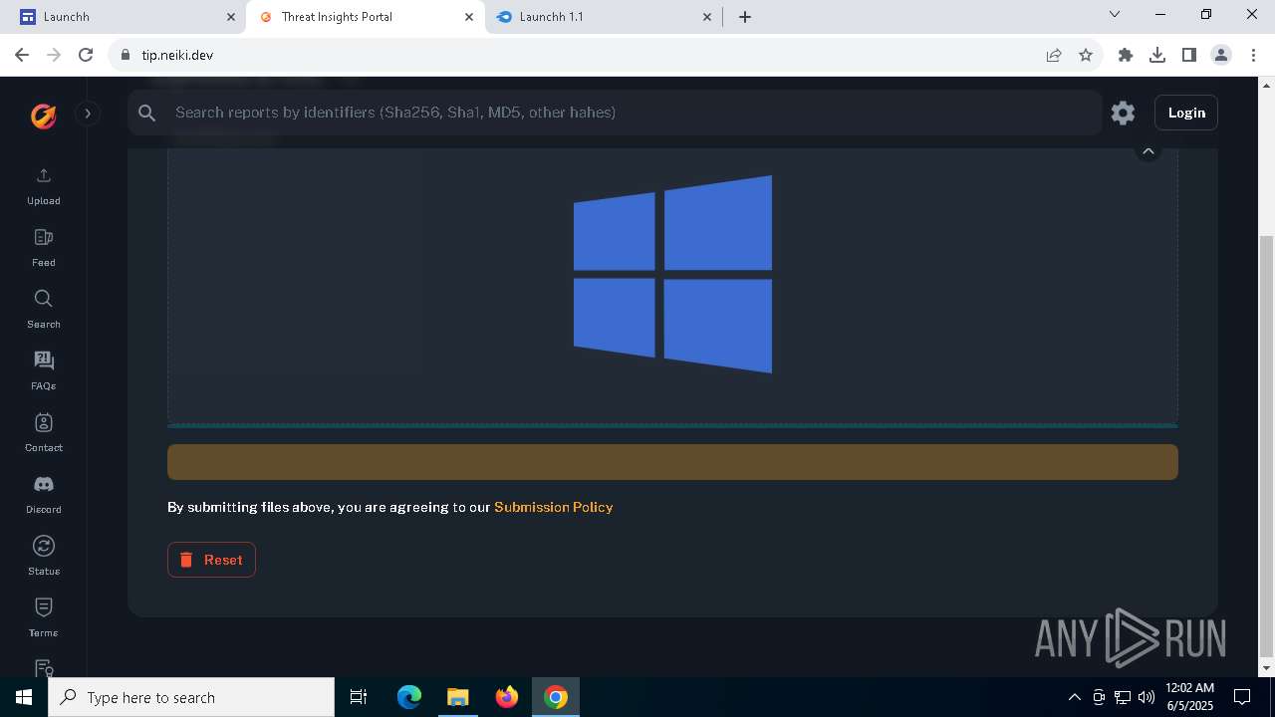Image resolution: width=1275 pixels, height=717 pixels.
Task: Open the Contact page in sidebar
Action: pyautogui.click(x=43, y=433)
